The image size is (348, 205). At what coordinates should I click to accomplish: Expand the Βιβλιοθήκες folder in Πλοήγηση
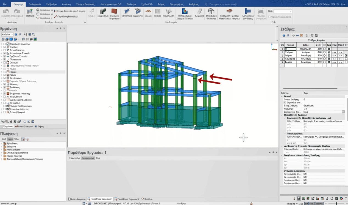click(x=1, y=144)
